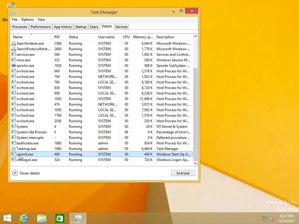The image size is (299, 224).
Task: Click the network status tray icon
Action: pyautogui.click(x=264, y=218)
